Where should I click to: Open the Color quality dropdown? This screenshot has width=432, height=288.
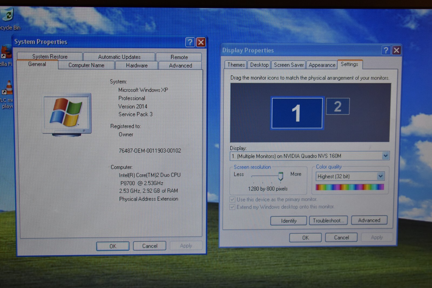[x=380, y=176]
